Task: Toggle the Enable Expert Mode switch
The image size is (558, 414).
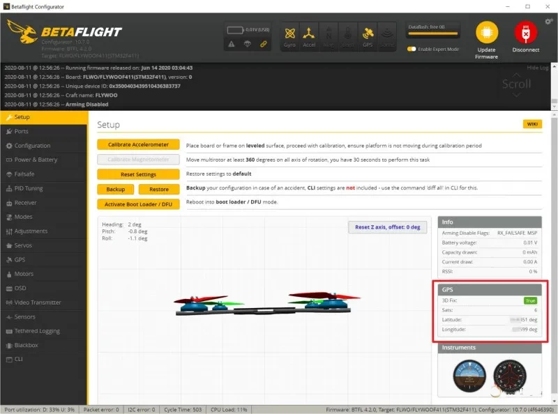Action: point(412,49)
